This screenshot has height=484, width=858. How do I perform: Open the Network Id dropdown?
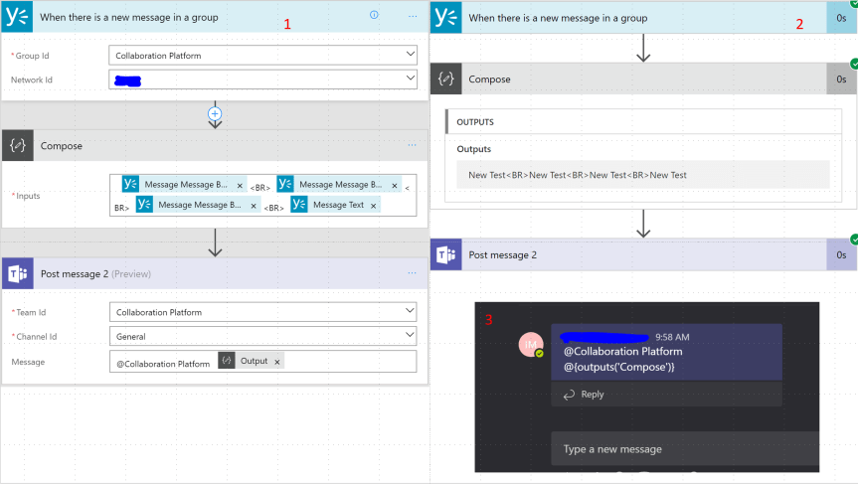[411, 80]
